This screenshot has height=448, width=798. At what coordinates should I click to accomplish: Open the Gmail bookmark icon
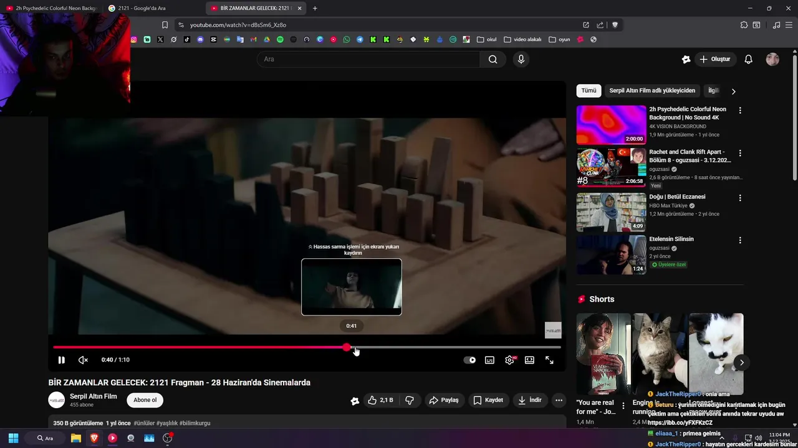(x=253, y=39)
